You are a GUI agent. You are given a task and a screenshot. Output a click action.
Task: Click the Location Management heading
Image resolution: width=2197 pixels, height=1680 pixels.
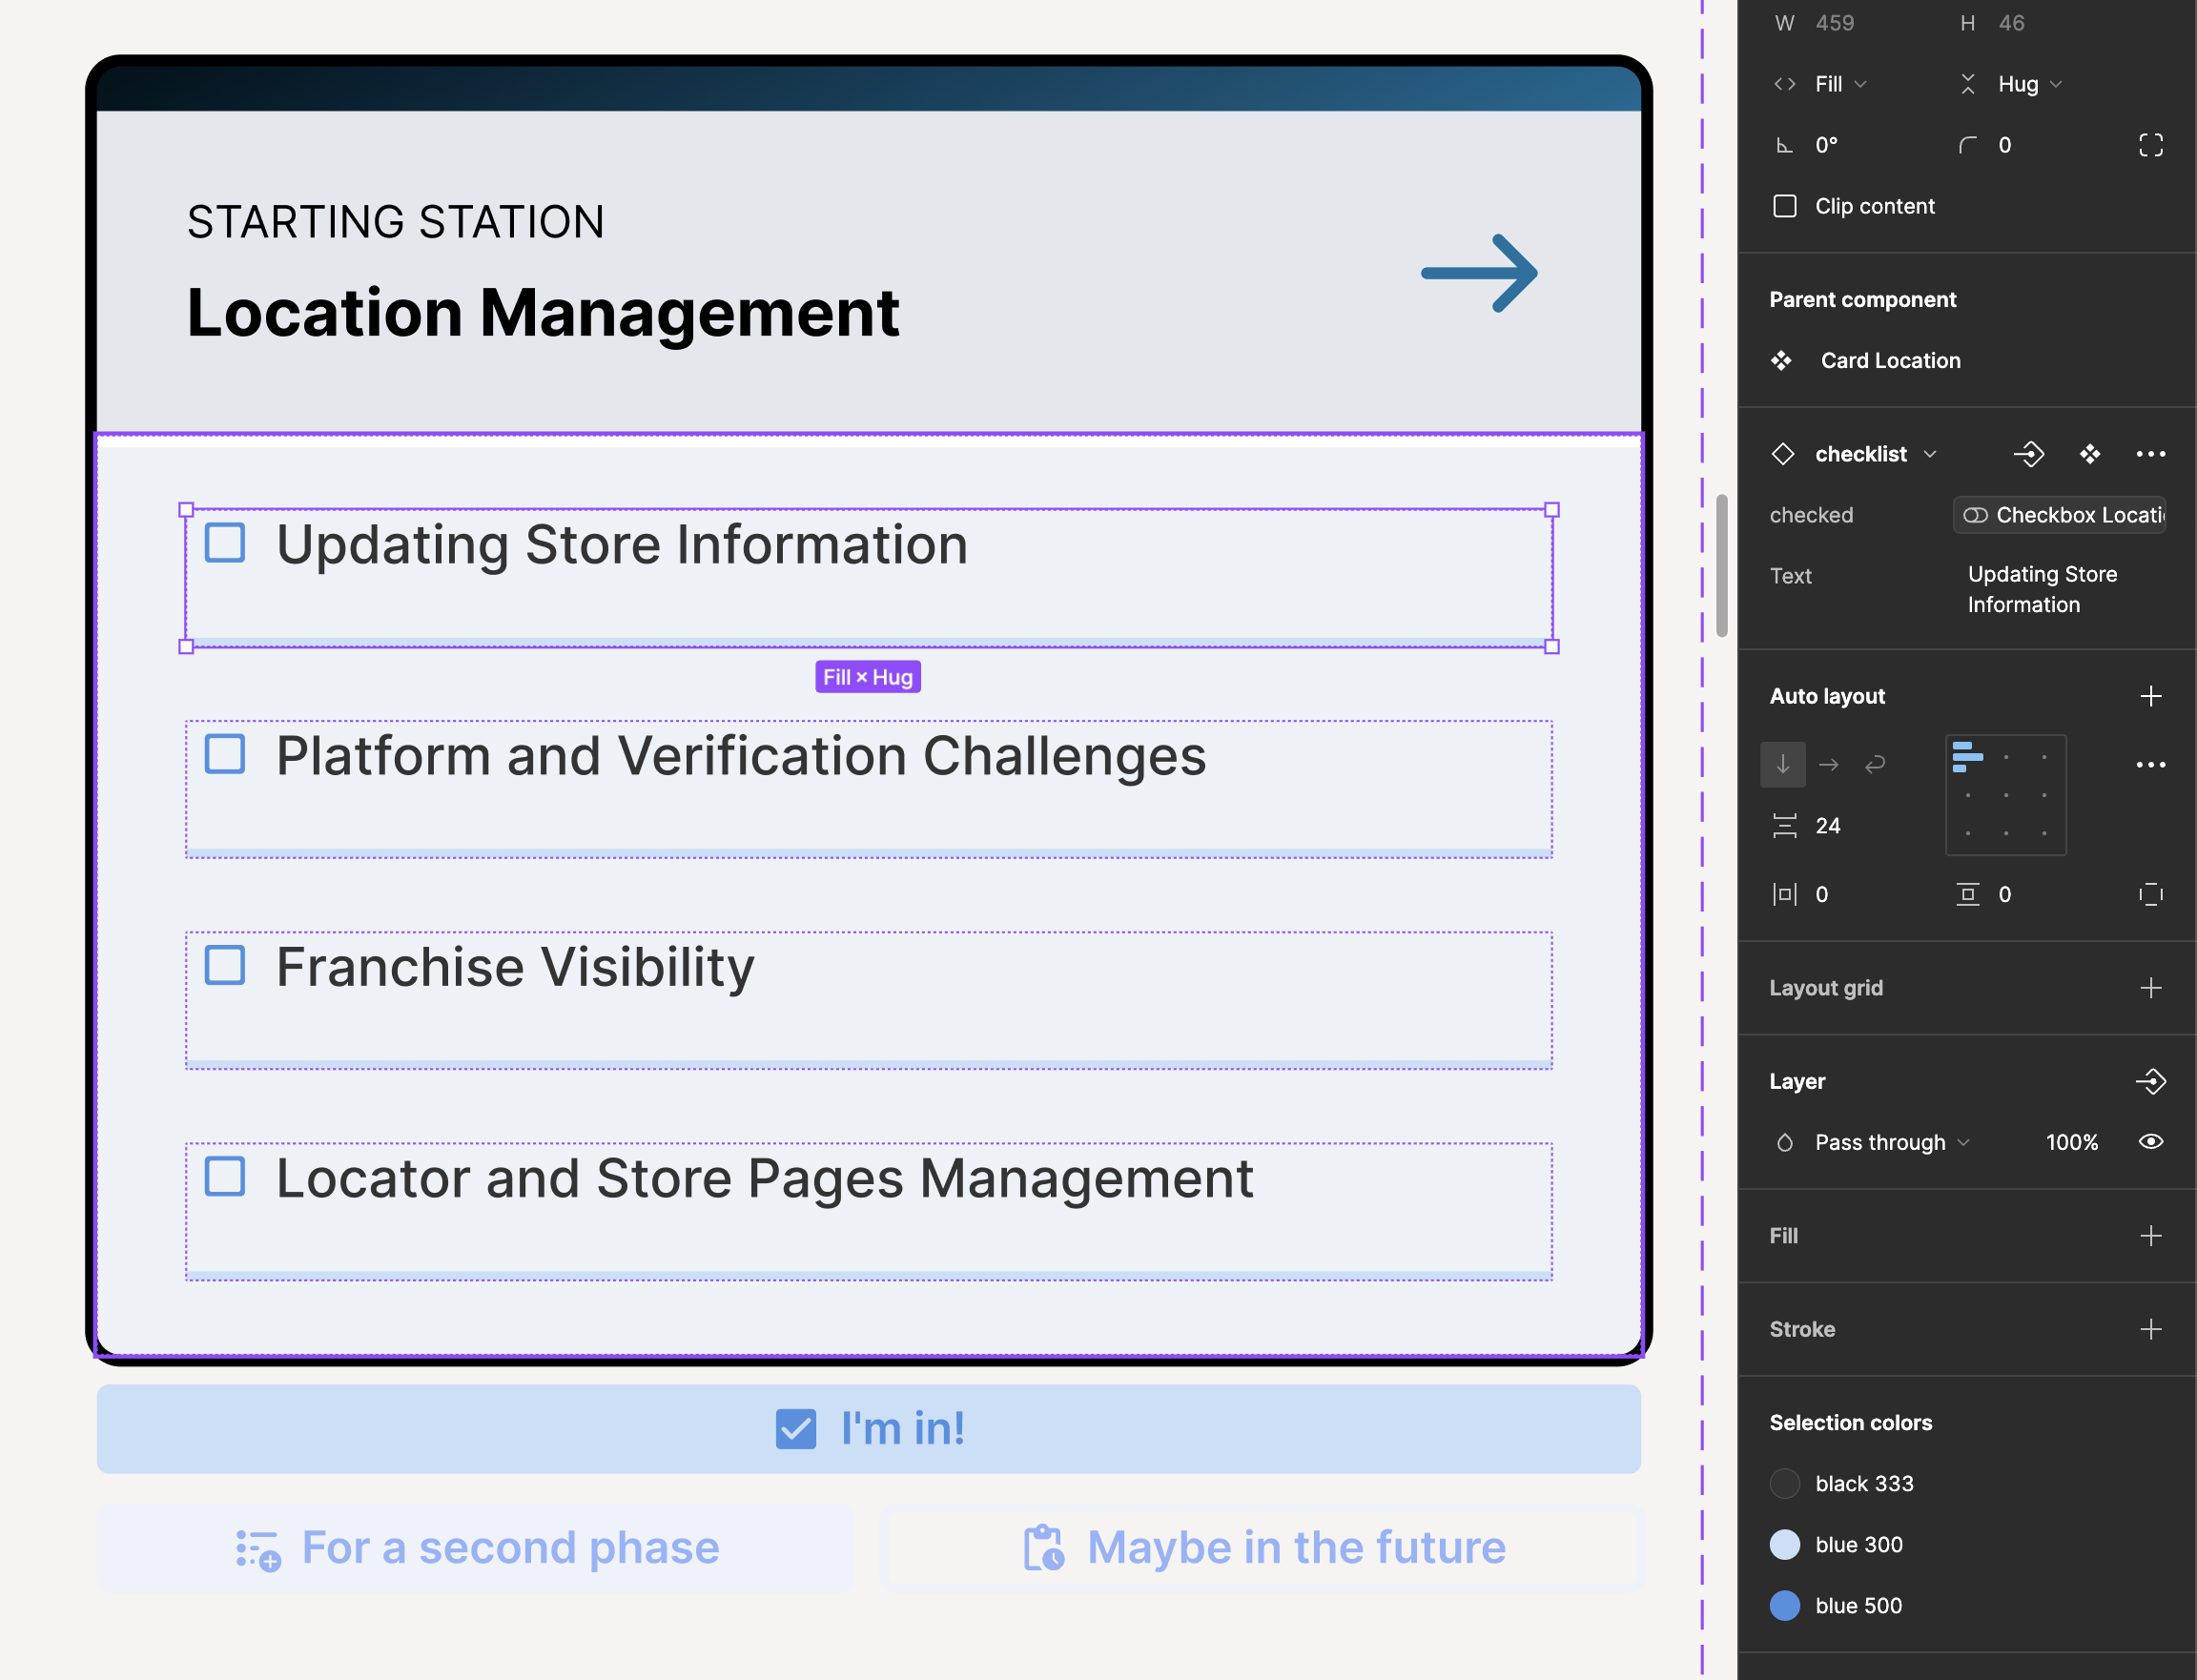[543, 313]
